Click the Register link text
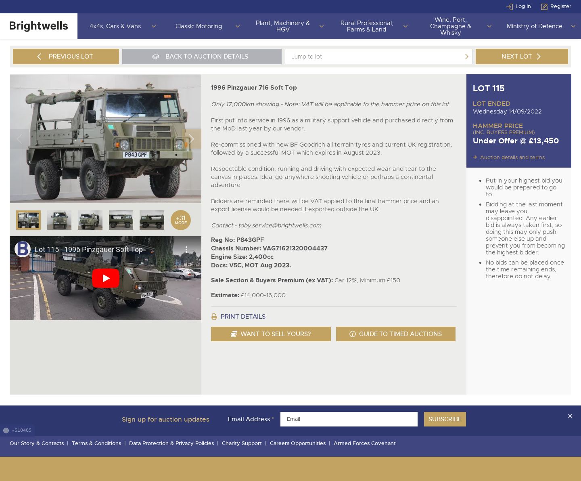Image resolution: width=581 pixels, height=481 pixels. click(x=561, y=6)
